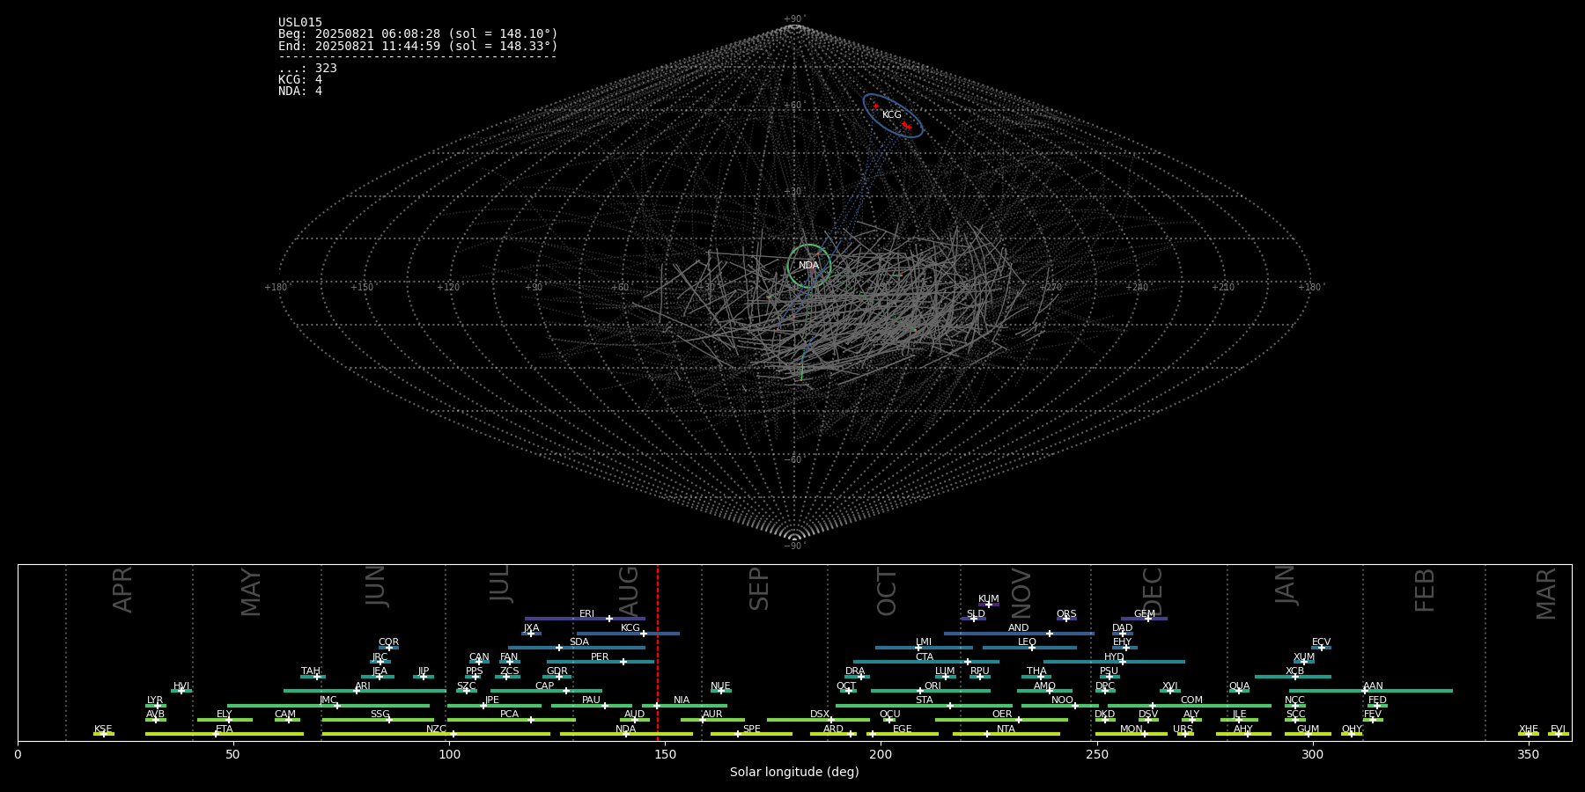This screenshot has height=792, width=1585.
Task: Click the JUL month label
Action: coord(500,583)
